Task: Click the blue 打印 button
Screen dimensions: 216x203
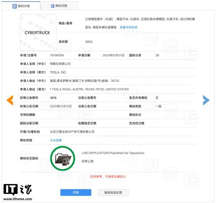Action: coord(76,192)
